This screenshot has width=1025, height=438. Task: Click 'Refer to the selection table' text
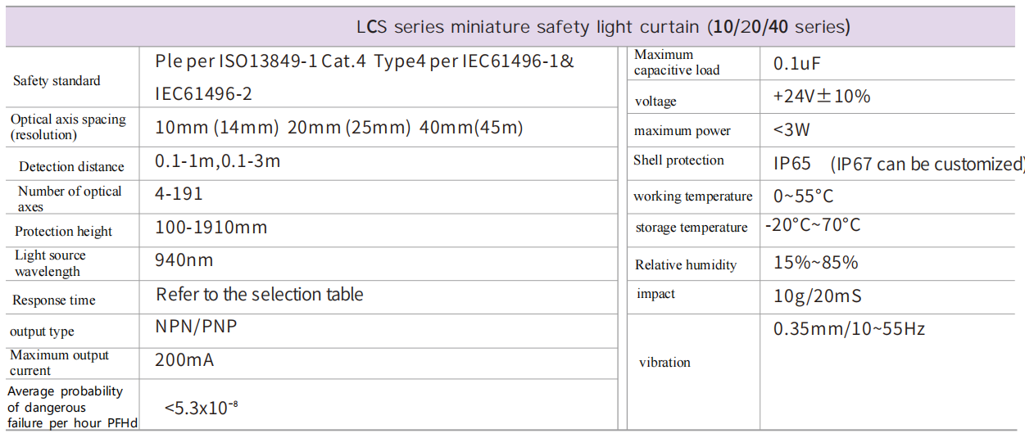260,294
